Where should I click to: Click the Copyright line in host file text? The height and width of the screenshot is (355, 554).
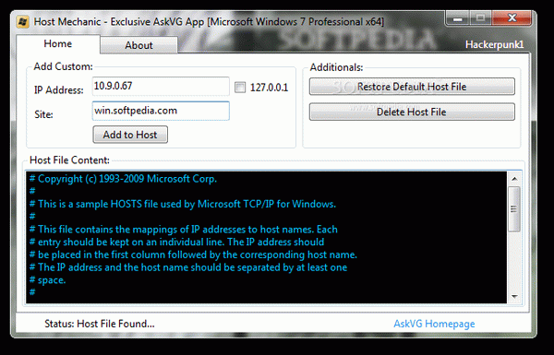(x=123, y=179)
